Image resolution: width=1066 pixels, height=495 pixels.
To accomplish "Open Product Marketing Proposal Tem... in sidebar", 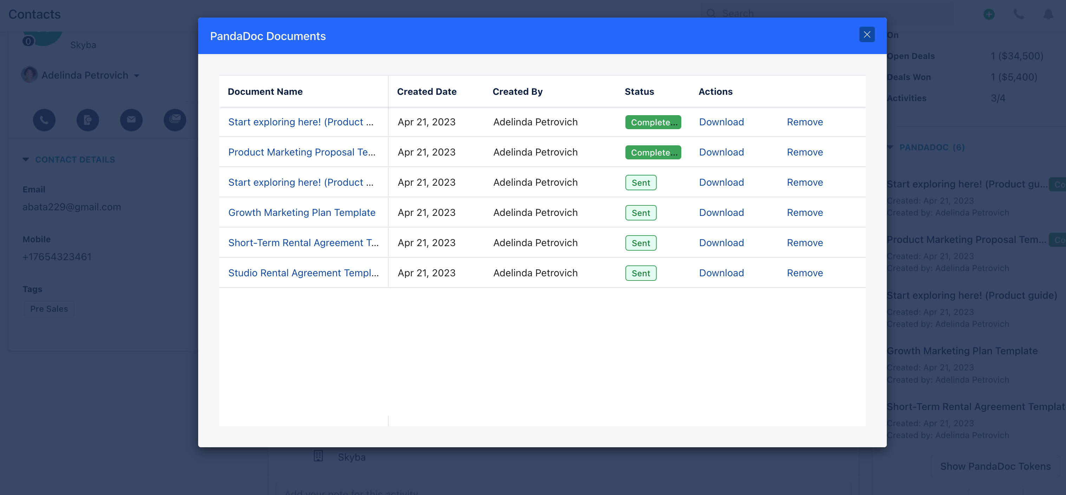I will coord(966,239).
